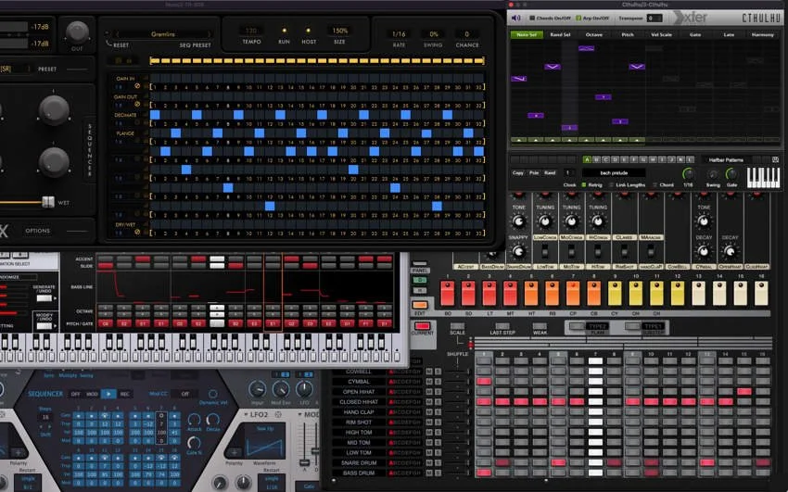
Task: Open the Halfbar Patterns dropdown
Action: 726,159
